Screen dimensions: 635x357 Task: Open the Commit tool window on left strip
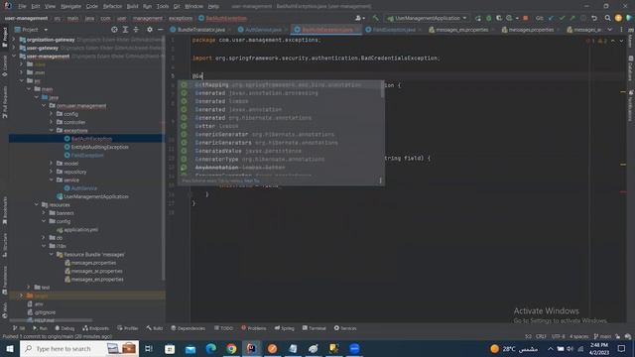[5, 66]
